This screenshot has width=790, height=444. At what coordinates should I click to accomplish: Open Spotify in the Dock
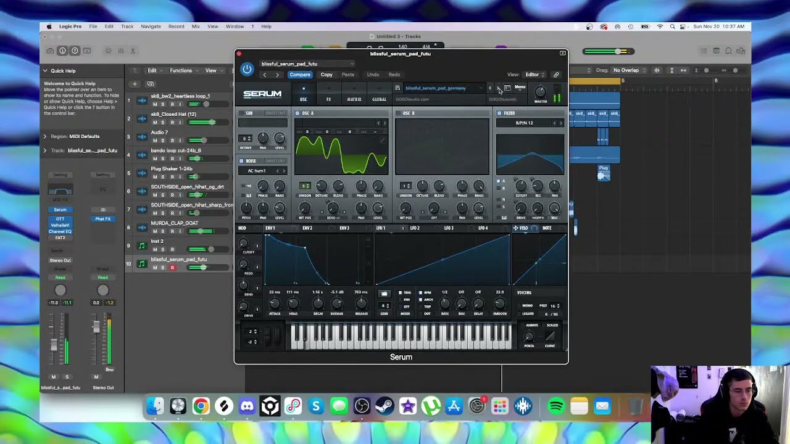(x=556, y=406)
